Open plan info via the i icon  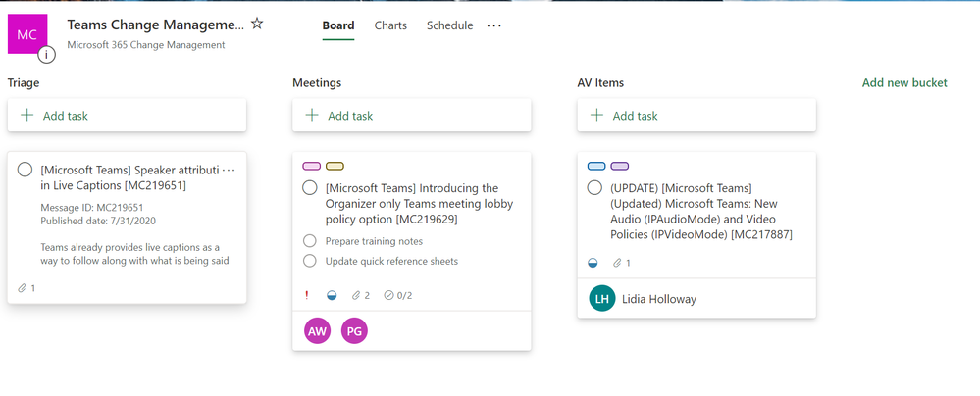pos(46,55)
